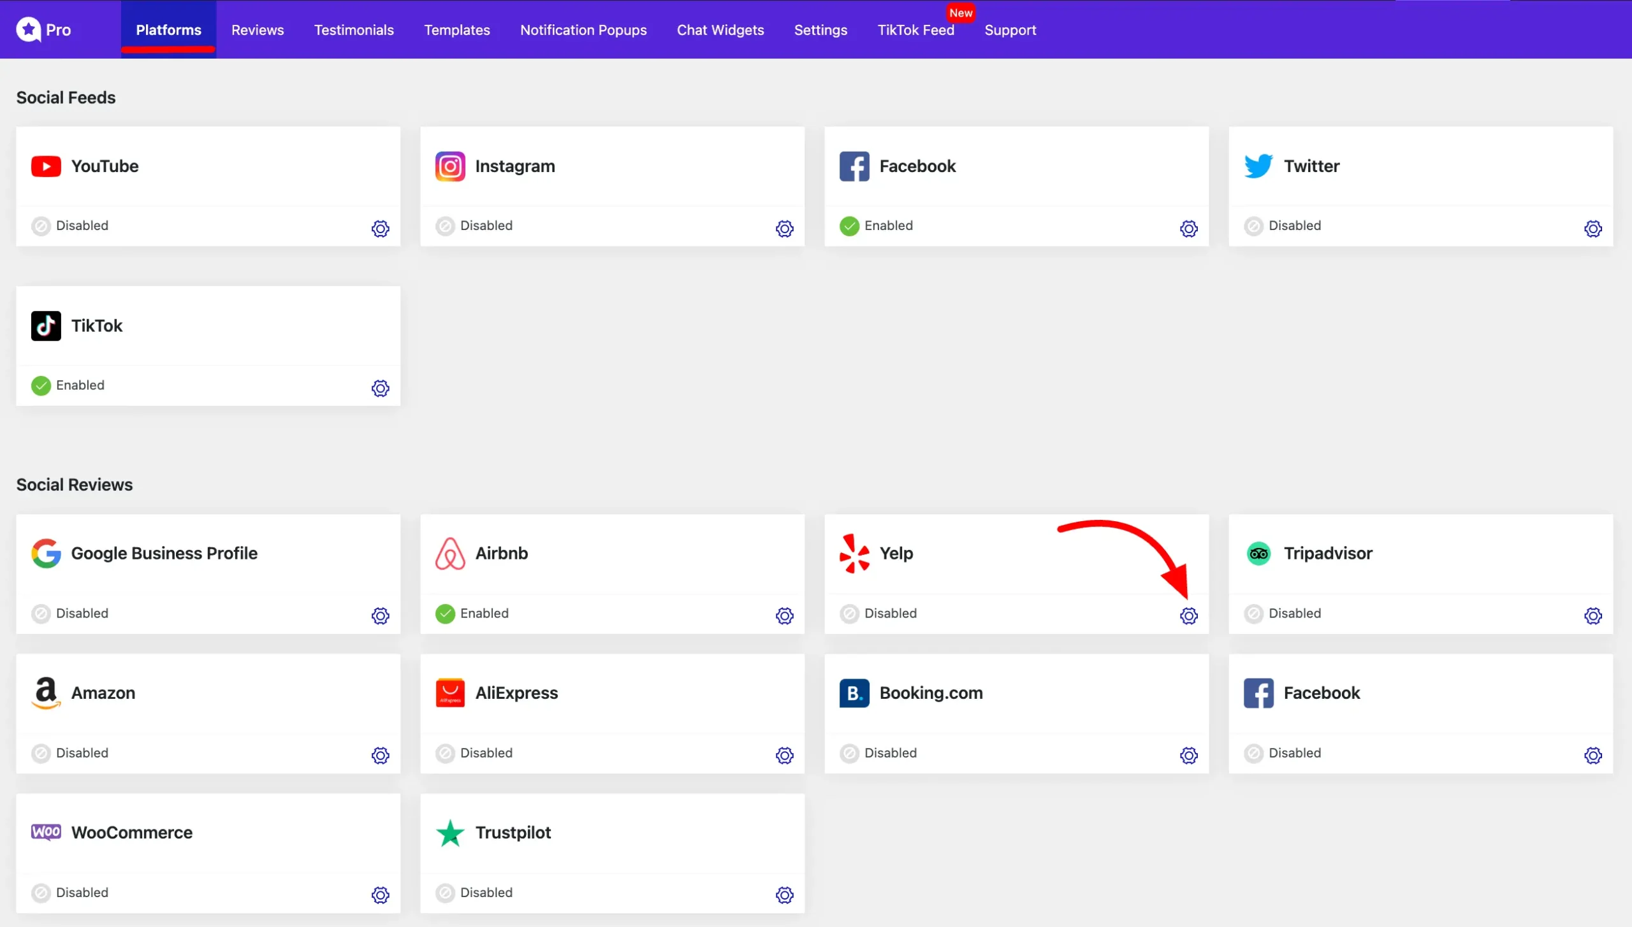Open Trustpilot settings gear icon
This screenshot has width=1632, height=927.
point(784,895)
